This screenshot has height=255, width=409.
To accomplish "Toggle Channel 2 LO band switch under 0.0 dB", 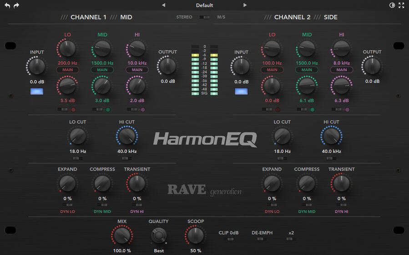I will [x=268, y=109].
